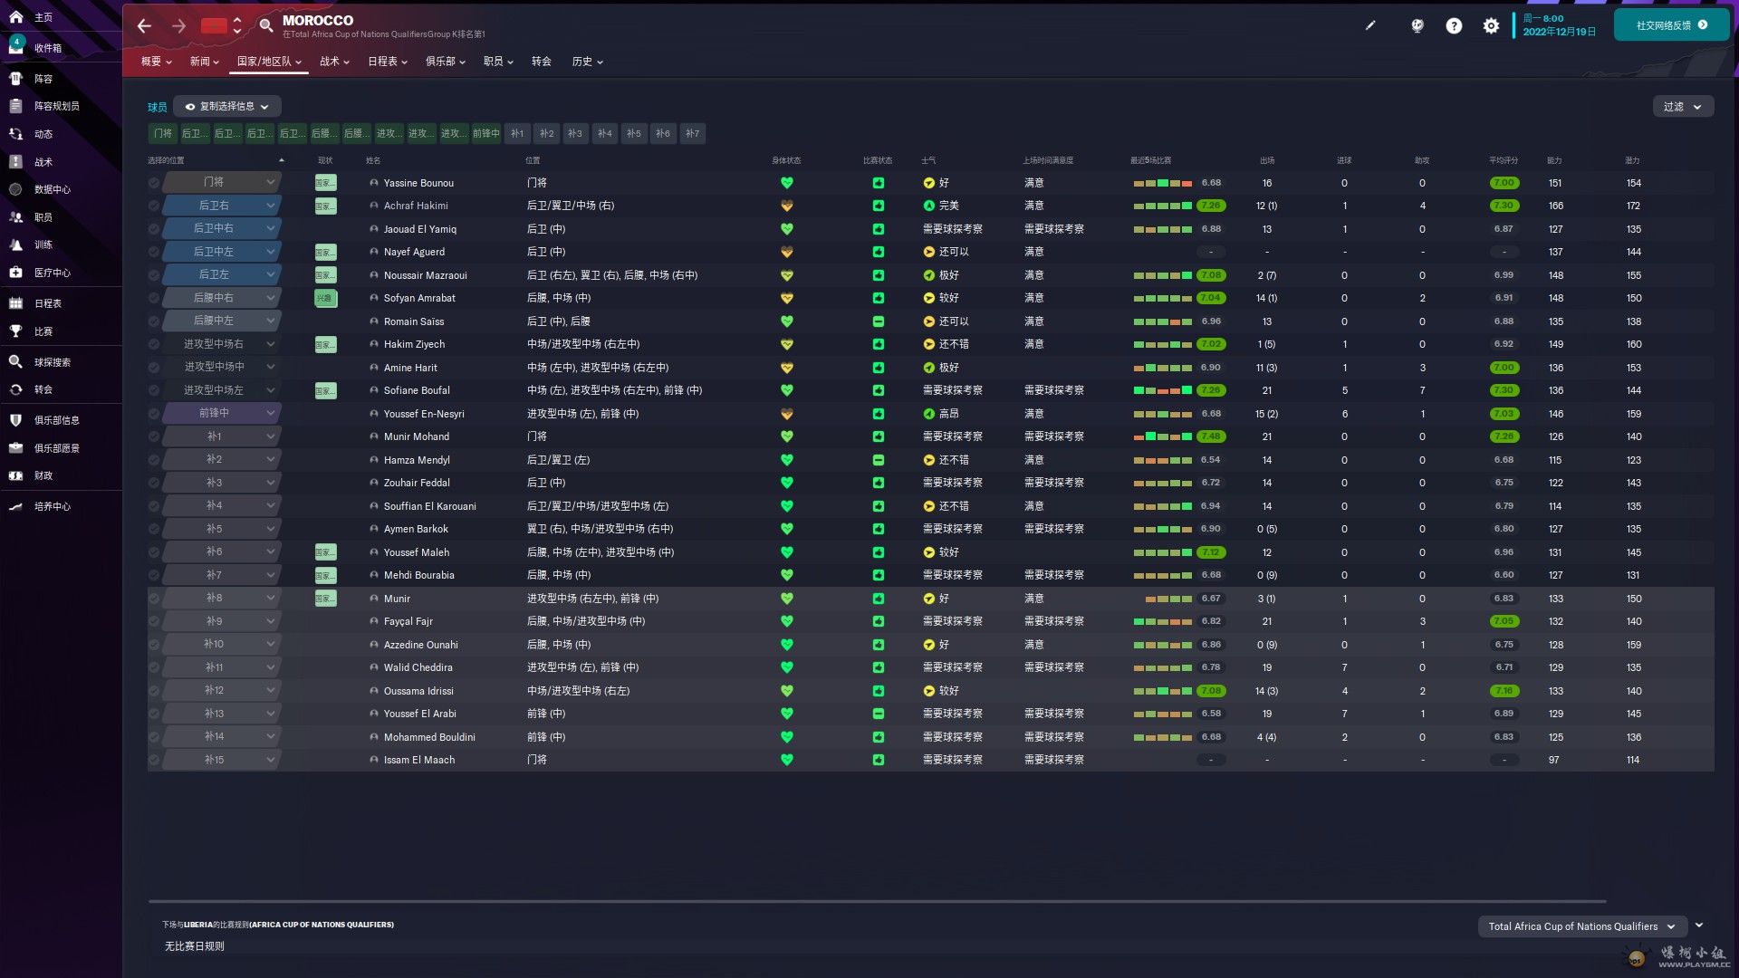Open the help question mark icon
This screenshot has width=1739, height=978.
tap(1454, 26)
